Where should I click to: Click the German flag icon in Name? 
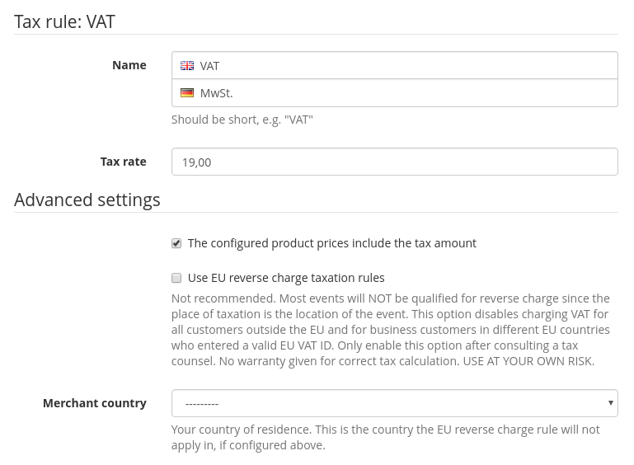click(x=187, y=93)
